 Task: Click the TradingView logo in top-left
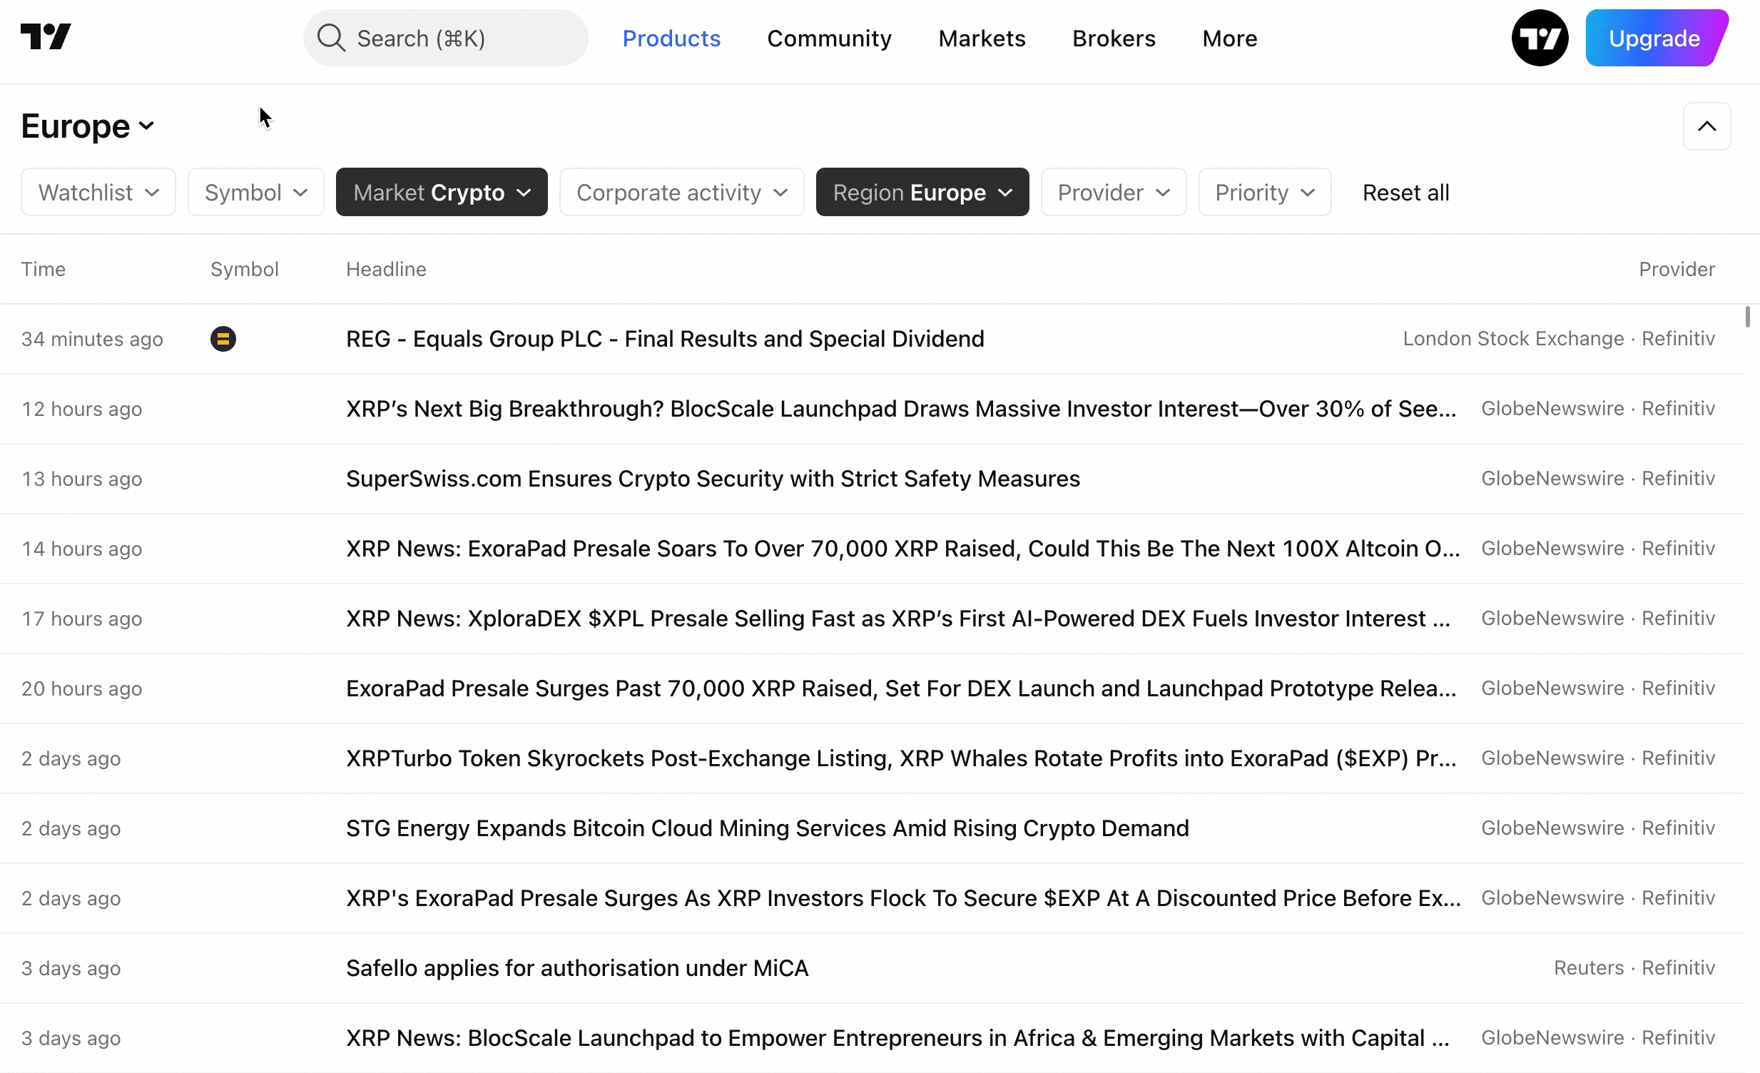pyautogui.click(x=46, y=37)
